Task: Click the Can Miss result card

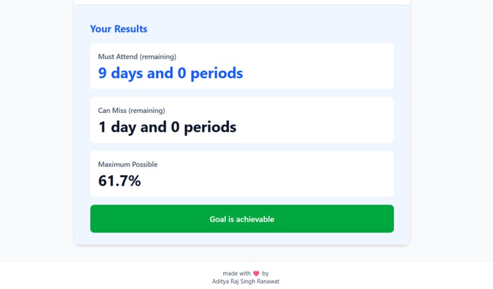Action: pos(242,120)
